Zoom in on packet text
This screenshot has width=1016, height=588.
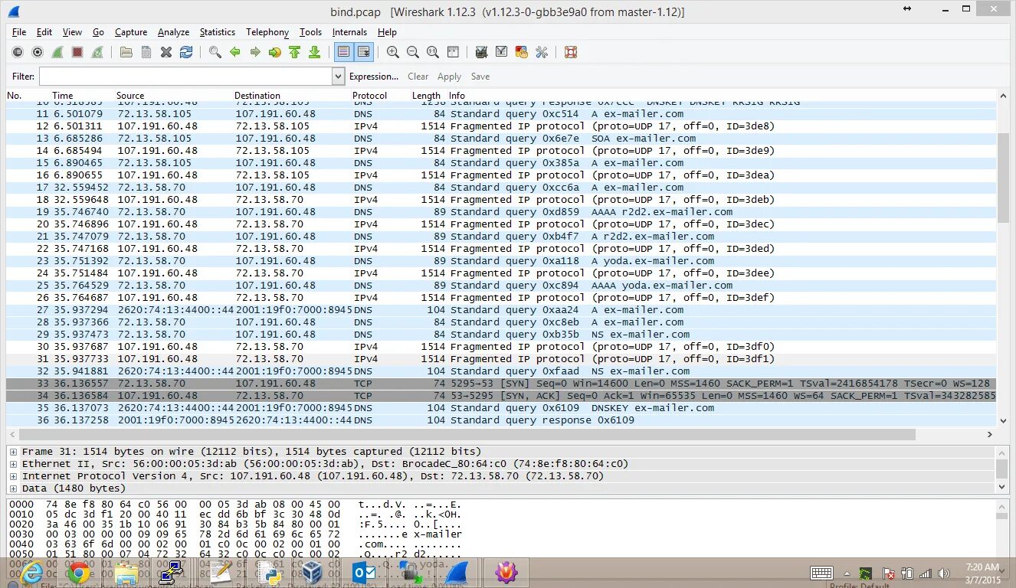[393, 52]
